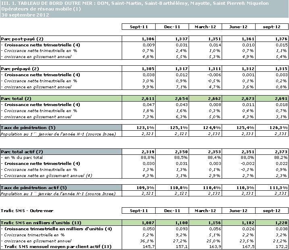Click the Parc total value 2,611
The image size is (289, 250).
[x=138, y=98]
